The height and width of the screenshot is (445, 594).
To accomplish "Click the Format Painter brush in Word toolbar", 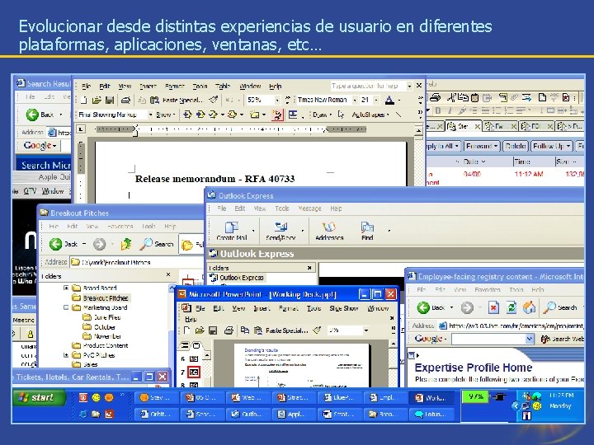I will [214, 100].
